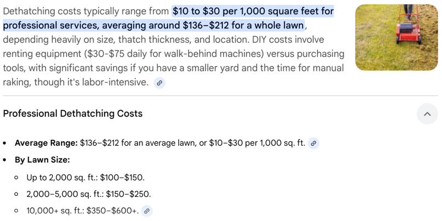This screenshot has width=442, height=221.
Task: Click the link icon after "$350–$600+."
Action: pos(147,211)
